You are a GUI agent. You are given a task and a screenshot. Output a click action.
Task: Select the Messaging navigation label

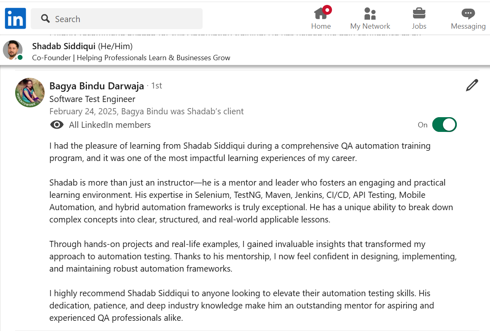[468, 26]
